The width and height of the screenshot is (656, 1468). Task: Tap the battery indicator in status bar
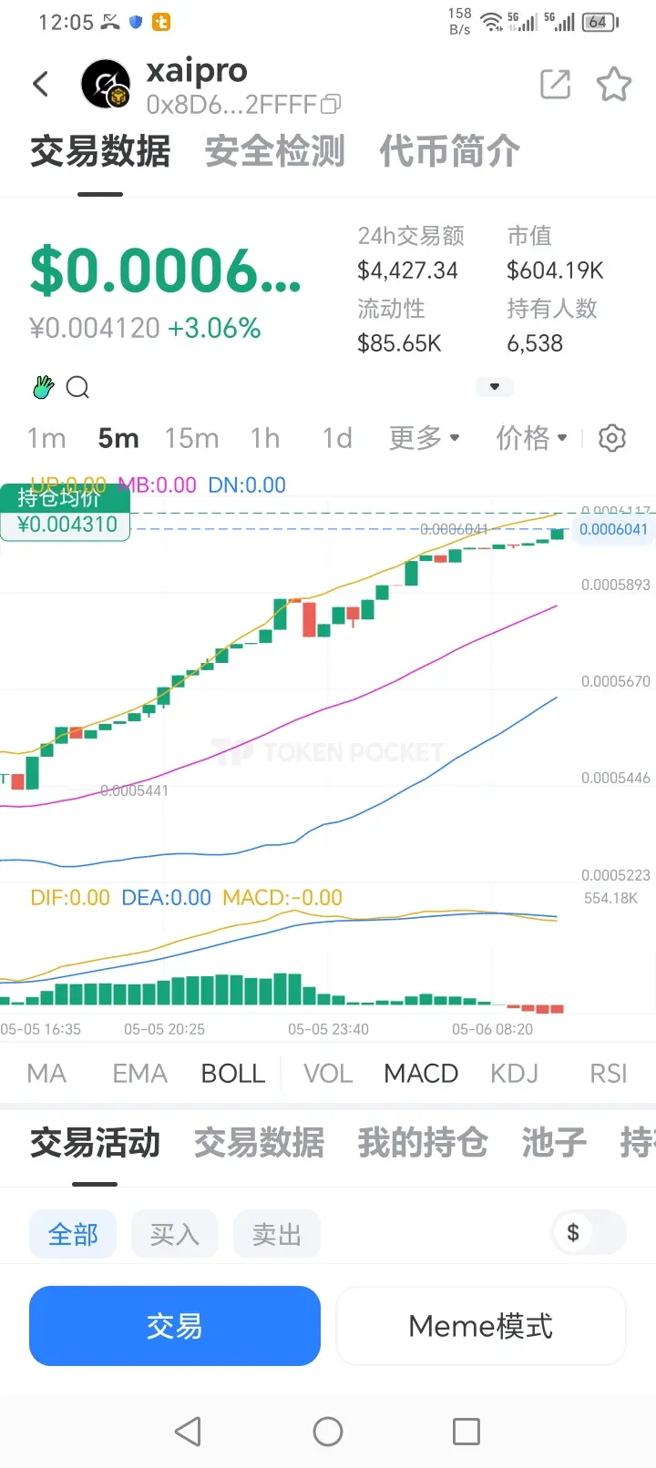tap(600, 22)
